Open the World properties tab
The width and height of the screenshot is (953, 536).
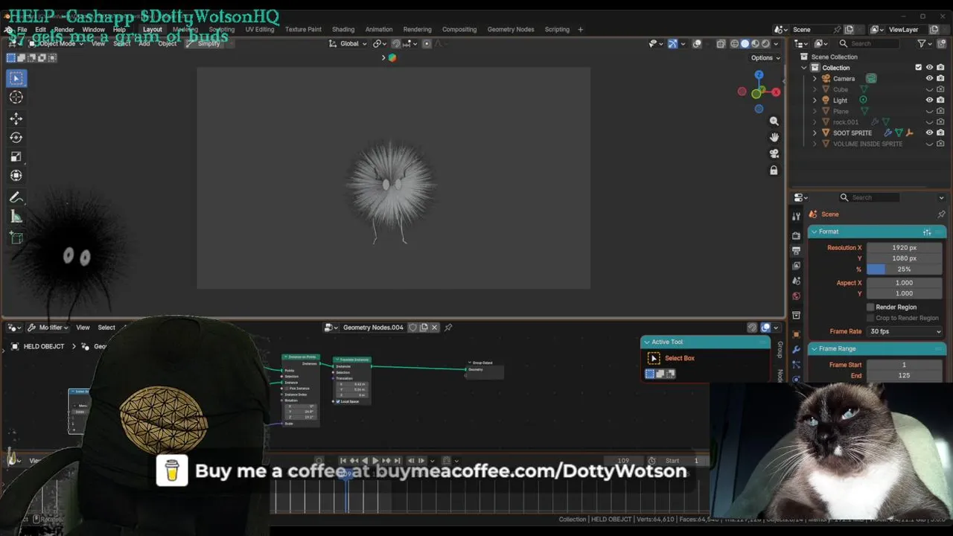[797, 296]
